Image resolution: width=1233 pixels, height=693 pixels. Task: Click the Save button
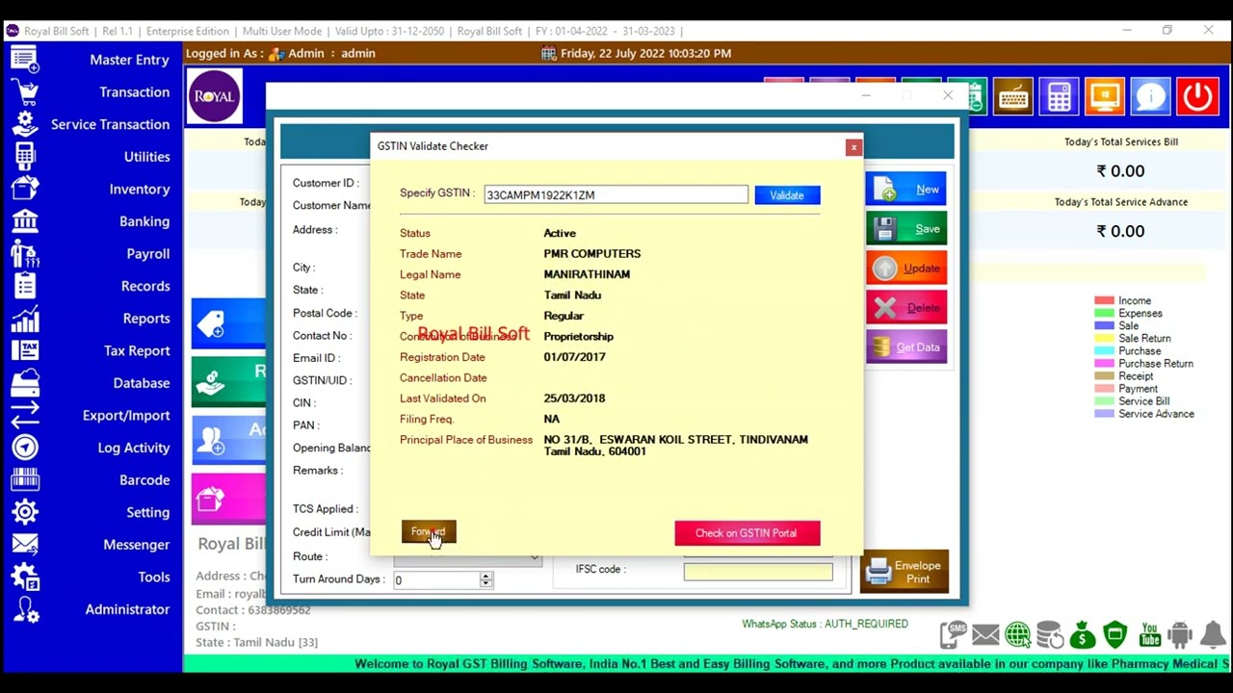pyautogui.click(x=906, y=229)
